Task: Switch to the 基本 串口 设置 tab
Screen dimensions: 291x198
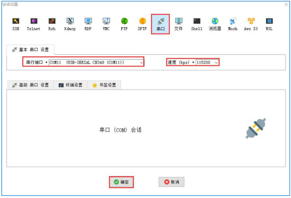Action: [30, 49]
